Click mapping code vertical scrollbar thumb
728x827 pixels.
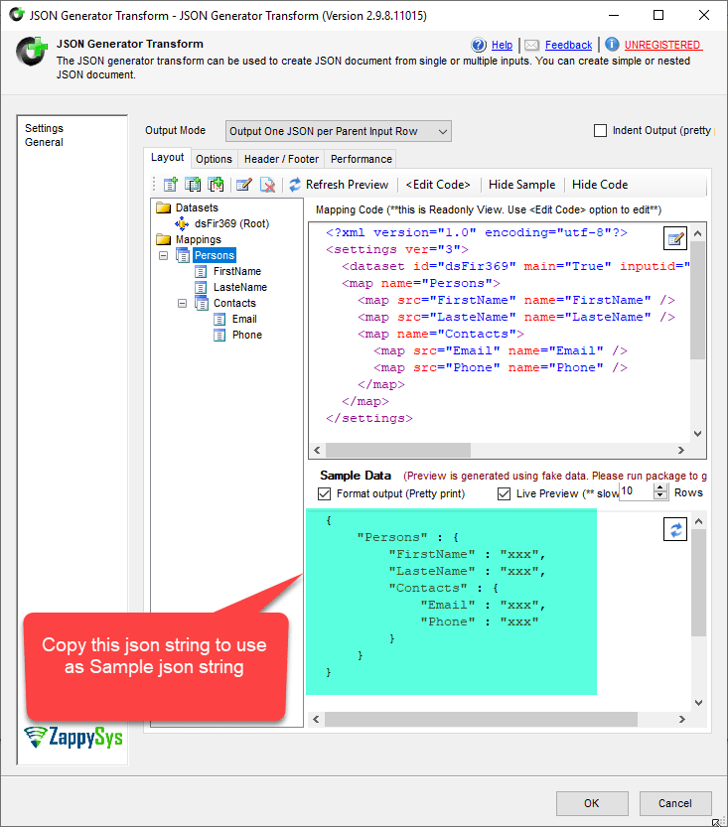click(x=697, y=301)
